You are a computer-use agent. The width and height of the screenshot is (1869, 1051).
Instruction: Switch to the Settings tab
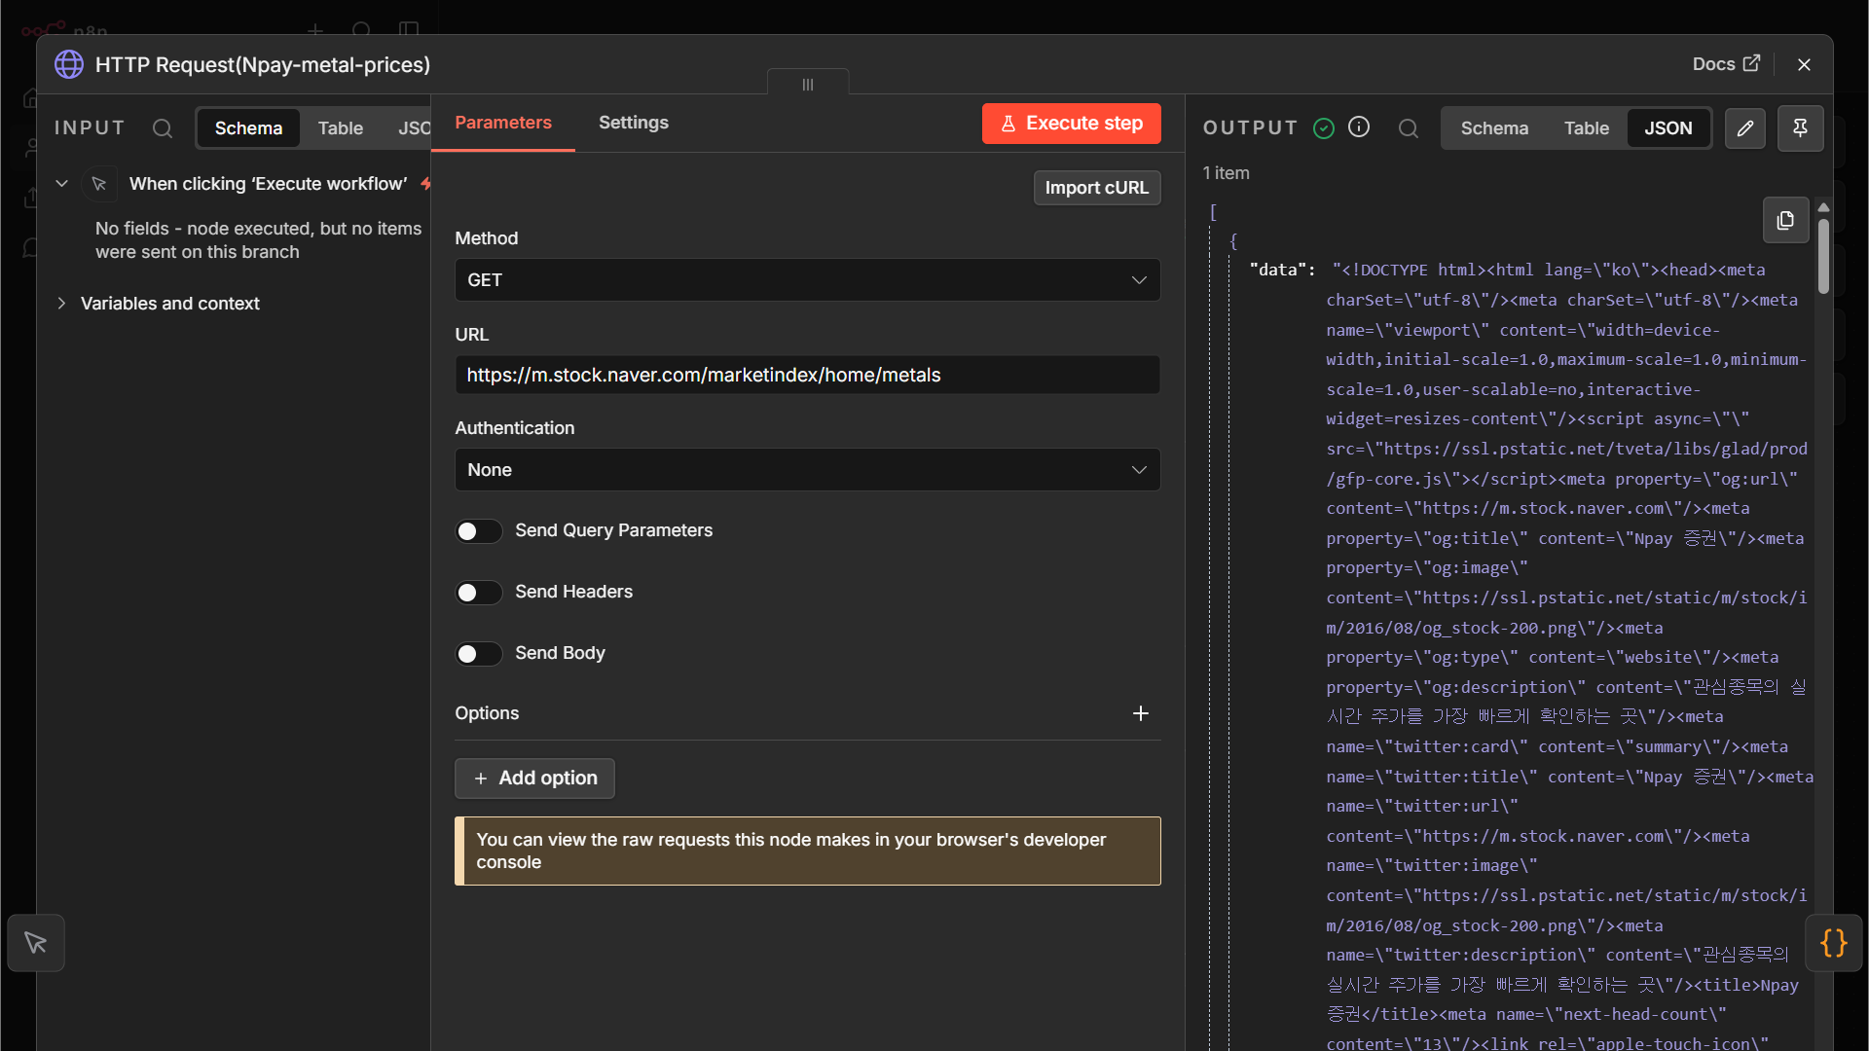point(634,123)
